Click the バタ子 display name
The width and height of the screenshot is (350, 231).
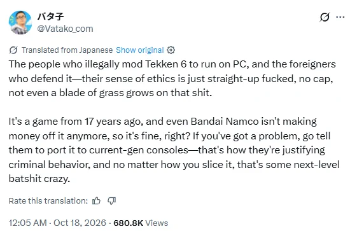tap(51, 17)
